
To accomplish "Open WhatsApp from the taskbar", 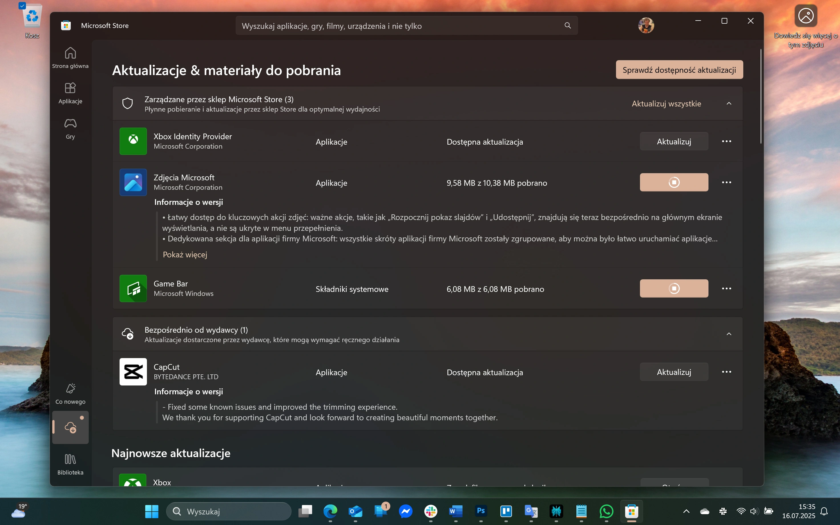I will (606, 511).
